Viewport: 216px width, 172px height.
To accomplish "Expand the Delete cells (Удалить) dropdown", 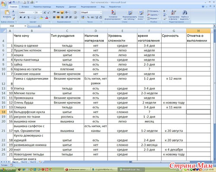I will [159, 15].
